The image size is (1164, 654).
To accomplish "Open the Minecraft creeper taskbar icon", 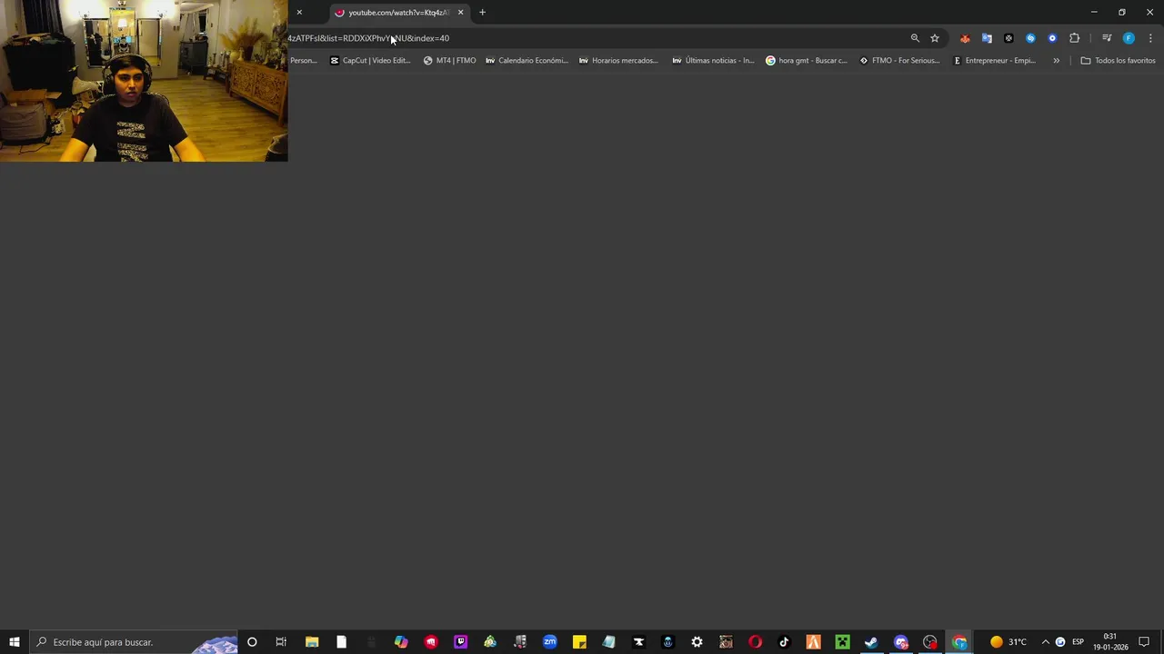I will click(x=842, y=642).
